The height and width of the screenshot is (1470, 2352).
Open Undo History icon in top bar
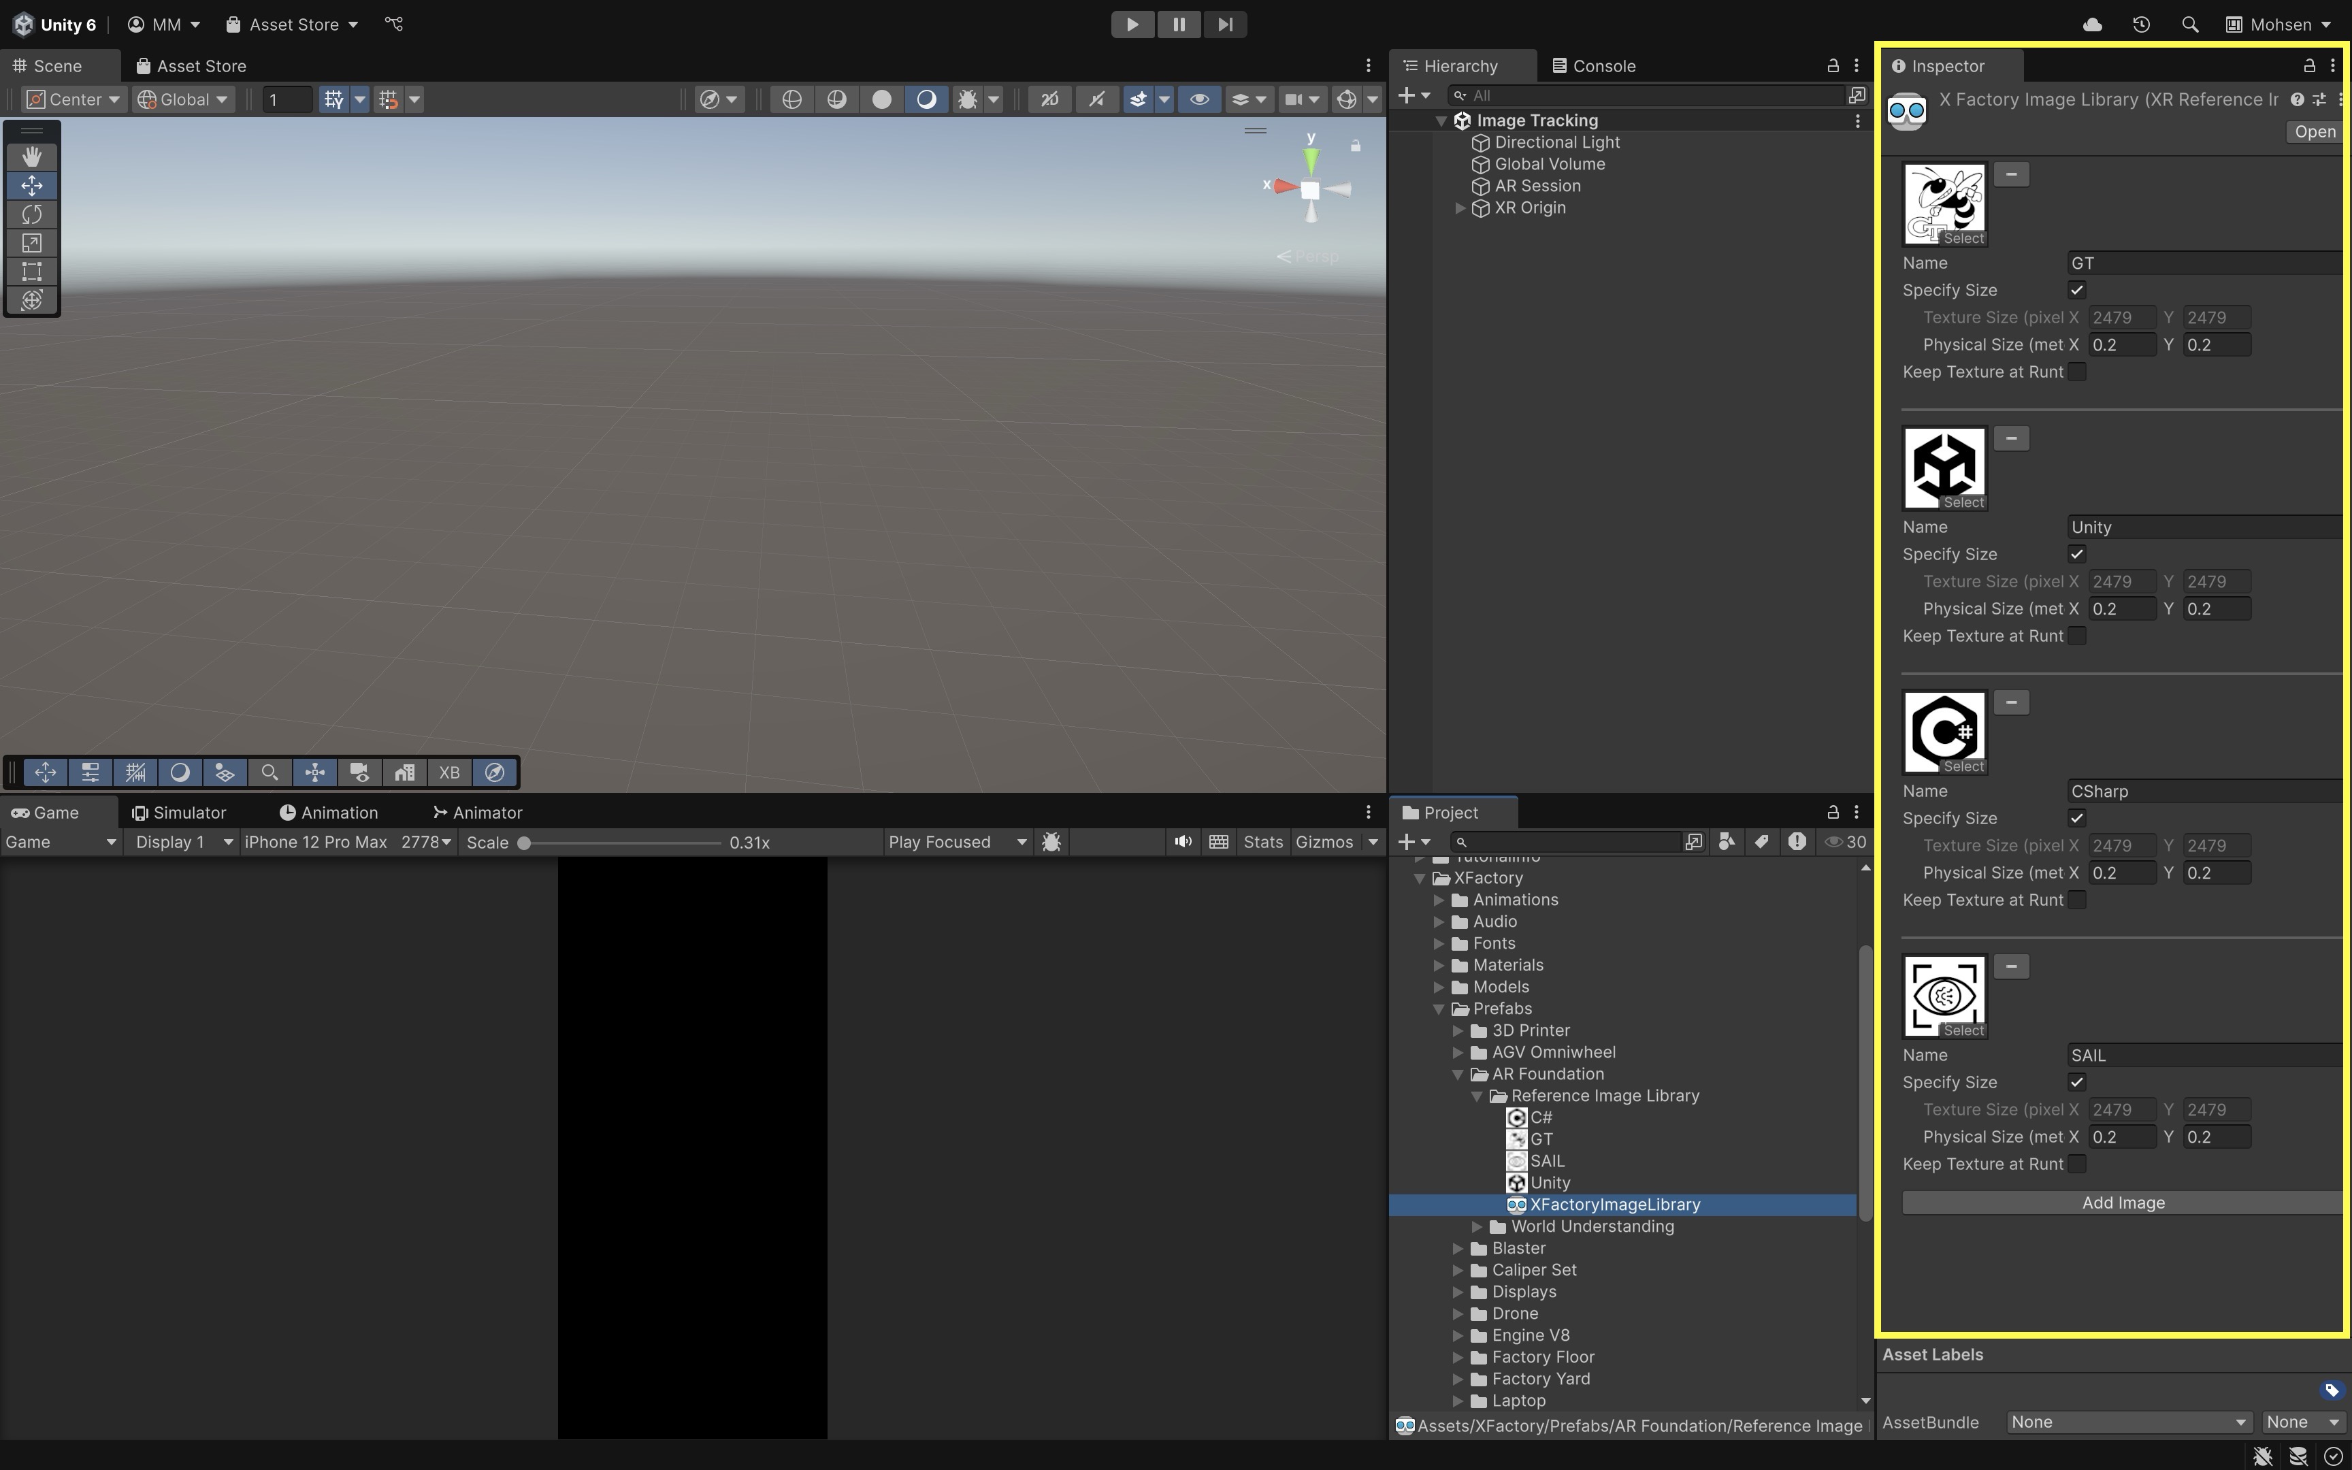pos(2141,24)
